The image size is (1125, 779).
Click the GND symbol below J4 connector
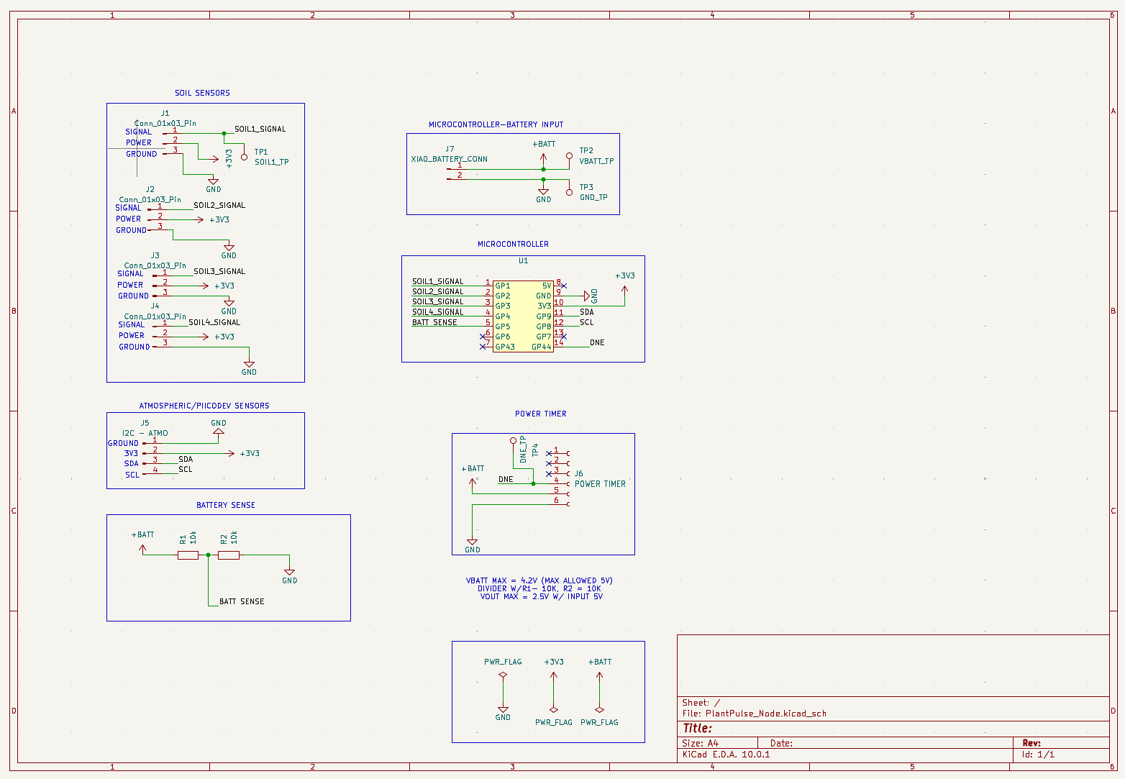tap(249, 365)
